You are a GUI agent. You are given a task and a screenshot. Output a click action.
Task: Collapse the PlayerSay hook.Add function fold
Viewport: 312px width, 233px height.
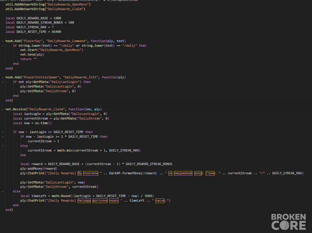coord(3,41)
